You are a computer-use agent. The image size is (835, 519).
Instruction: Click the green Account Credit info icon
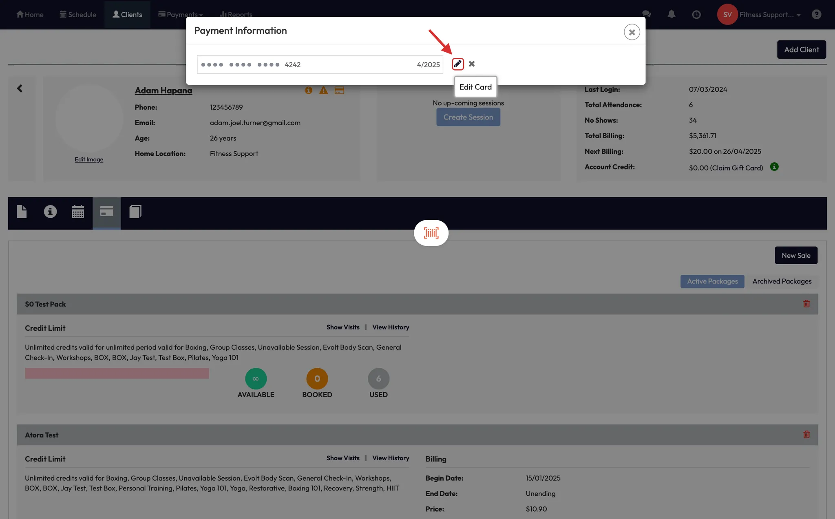774,167
